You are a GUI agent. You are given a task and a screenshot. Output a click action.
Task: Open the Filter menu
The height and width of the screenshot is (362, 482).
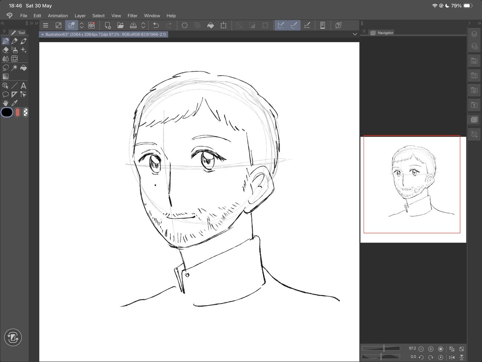click(133, 16)
